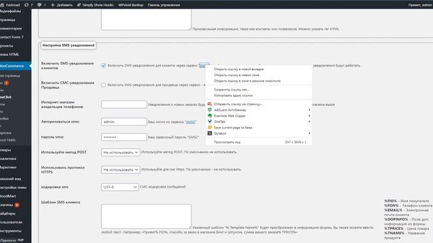Uncheck SMS notifications for clients checkbox
The height and width of the screenshot is (243, 433).
tap(104, 65)
